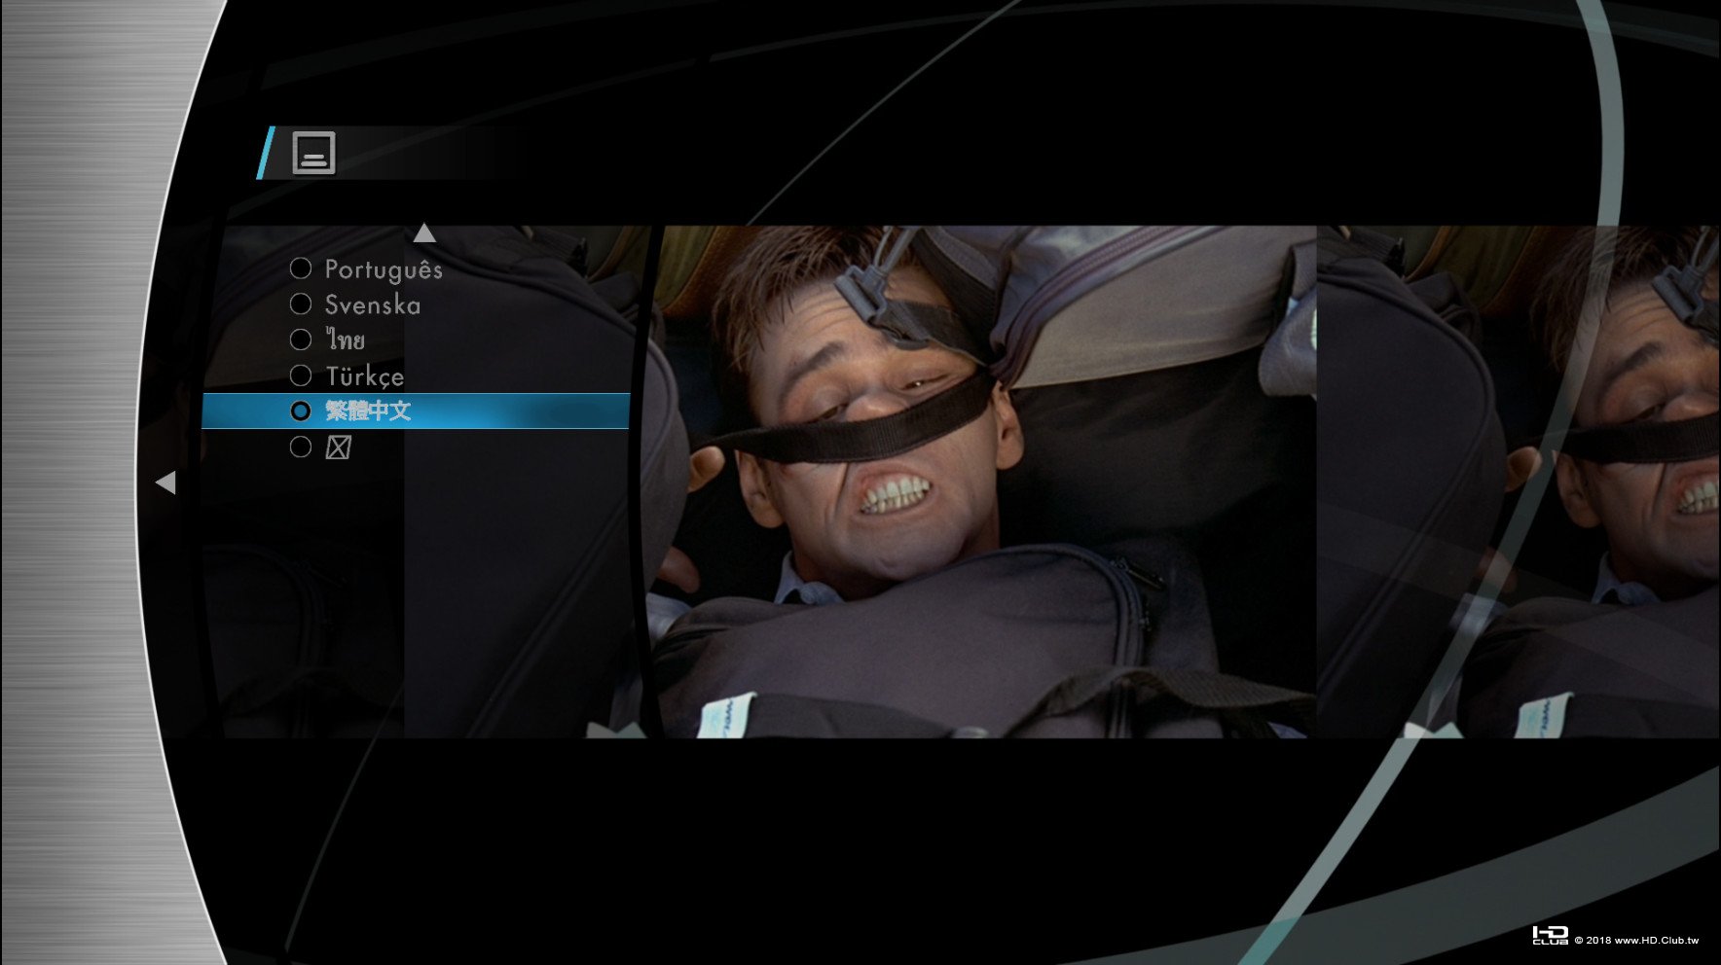The image size is (1721, 965).
Task: Click the up arrow above the language list
Action: [x=424, y=232]
